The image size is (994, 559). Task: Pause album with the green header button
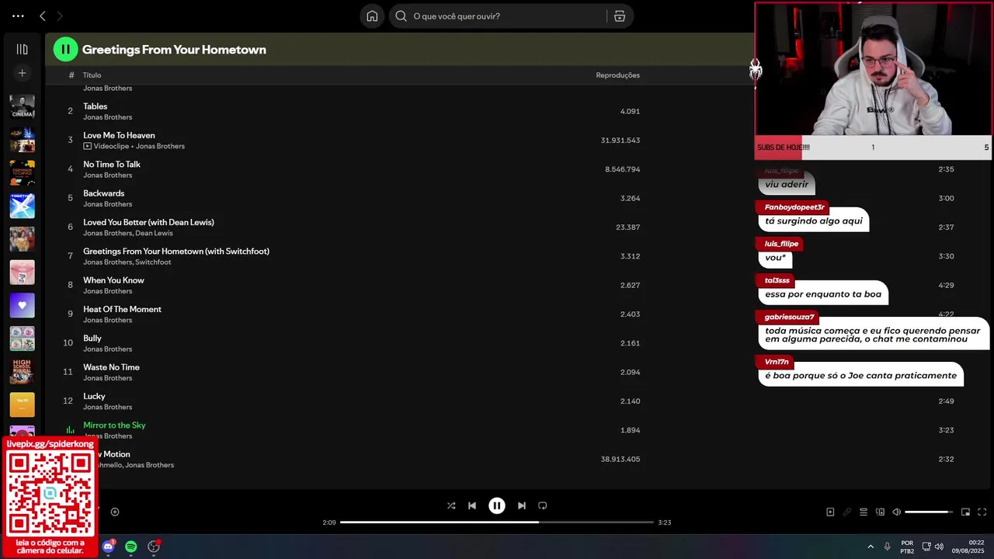65,49
